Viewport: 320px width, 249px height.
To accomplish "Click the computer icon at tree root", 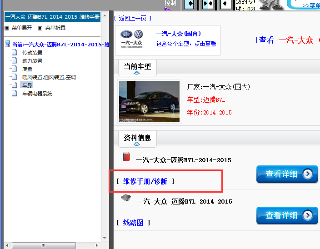I will pyautogui.click(x=7, y=45).
